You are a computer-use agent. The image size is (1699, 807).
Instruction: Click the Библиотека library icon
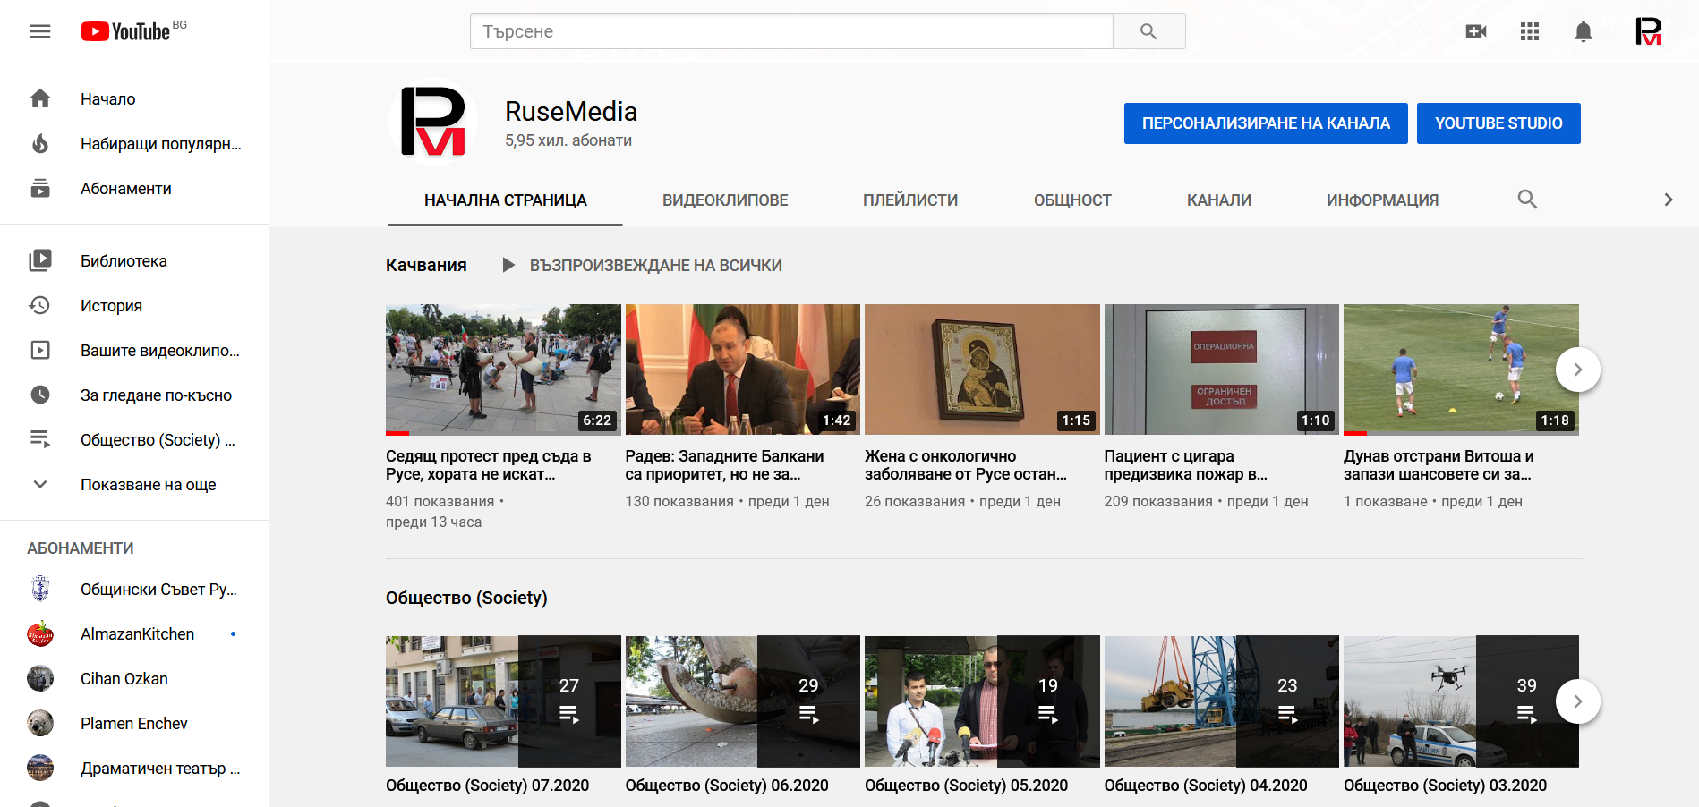click(x=40, y=260)
